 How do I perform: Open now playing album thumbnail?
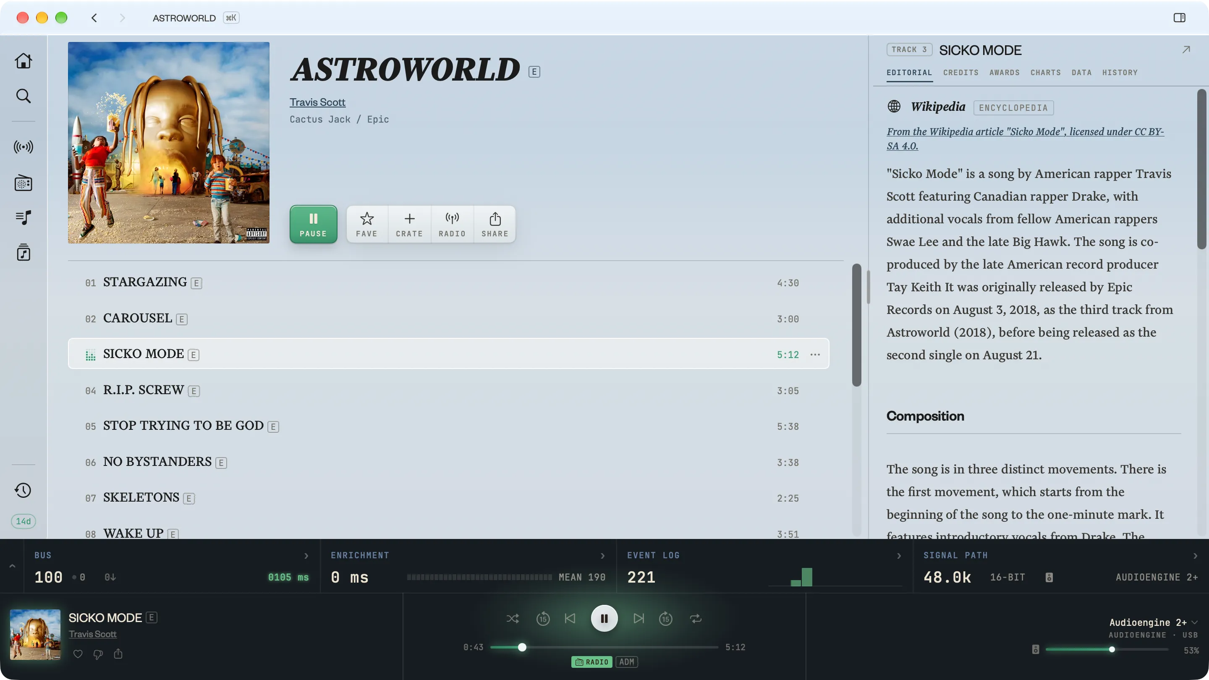tap(35, 635)
